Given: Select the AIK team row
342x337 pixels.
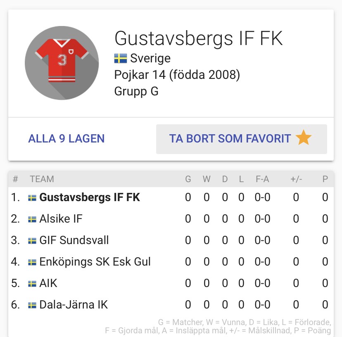Looking at the screenshot, I should pyautogui.click(x=48, y=283).
